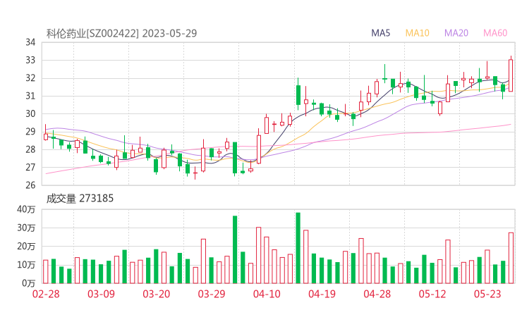Click the 28 price axis label
Viewport: 522px width, 310px height.
[30, 149]
